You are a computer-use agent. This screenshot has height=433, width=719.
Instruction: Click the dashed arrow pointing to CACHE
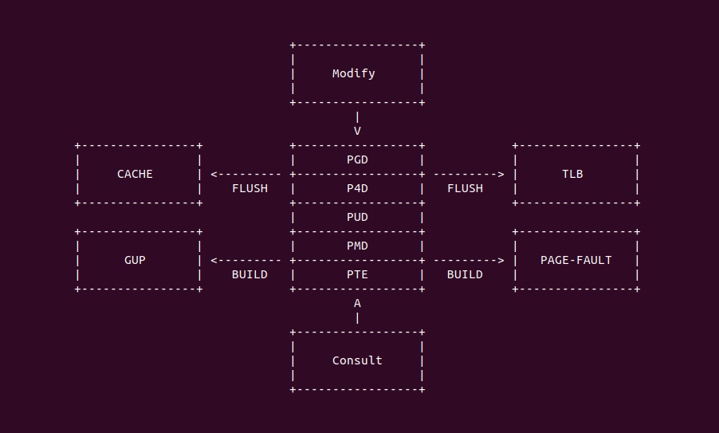tap(246, 174)
